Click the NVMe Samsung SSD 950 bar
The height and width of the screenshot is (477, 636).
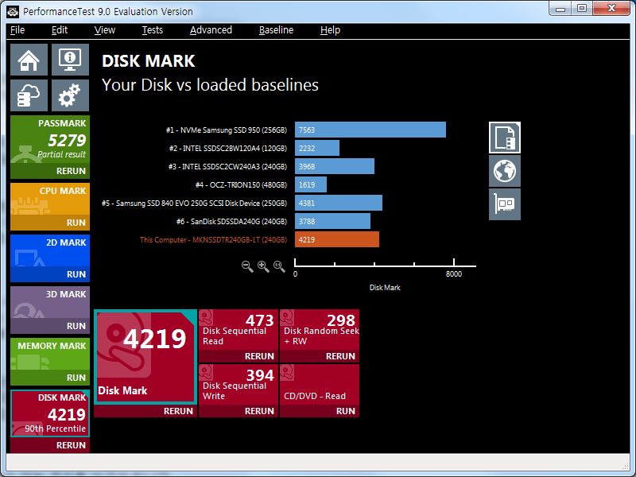point(370,130)
